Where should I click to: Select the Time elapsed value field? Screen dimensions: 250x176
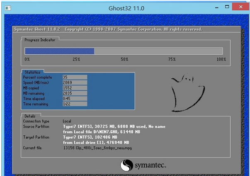[75, 99]
